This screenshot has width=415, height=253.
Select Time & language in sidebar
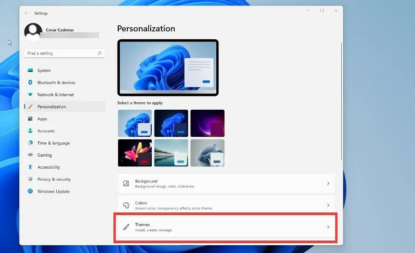53,143
